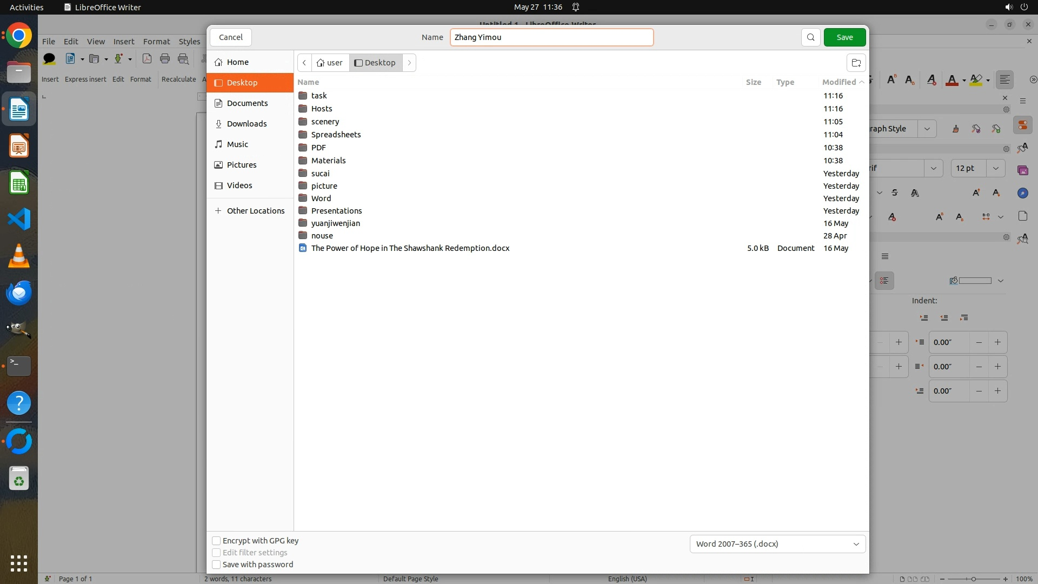Check the Save with password option
Screen dimensions: 1038x584
point(216,565)
